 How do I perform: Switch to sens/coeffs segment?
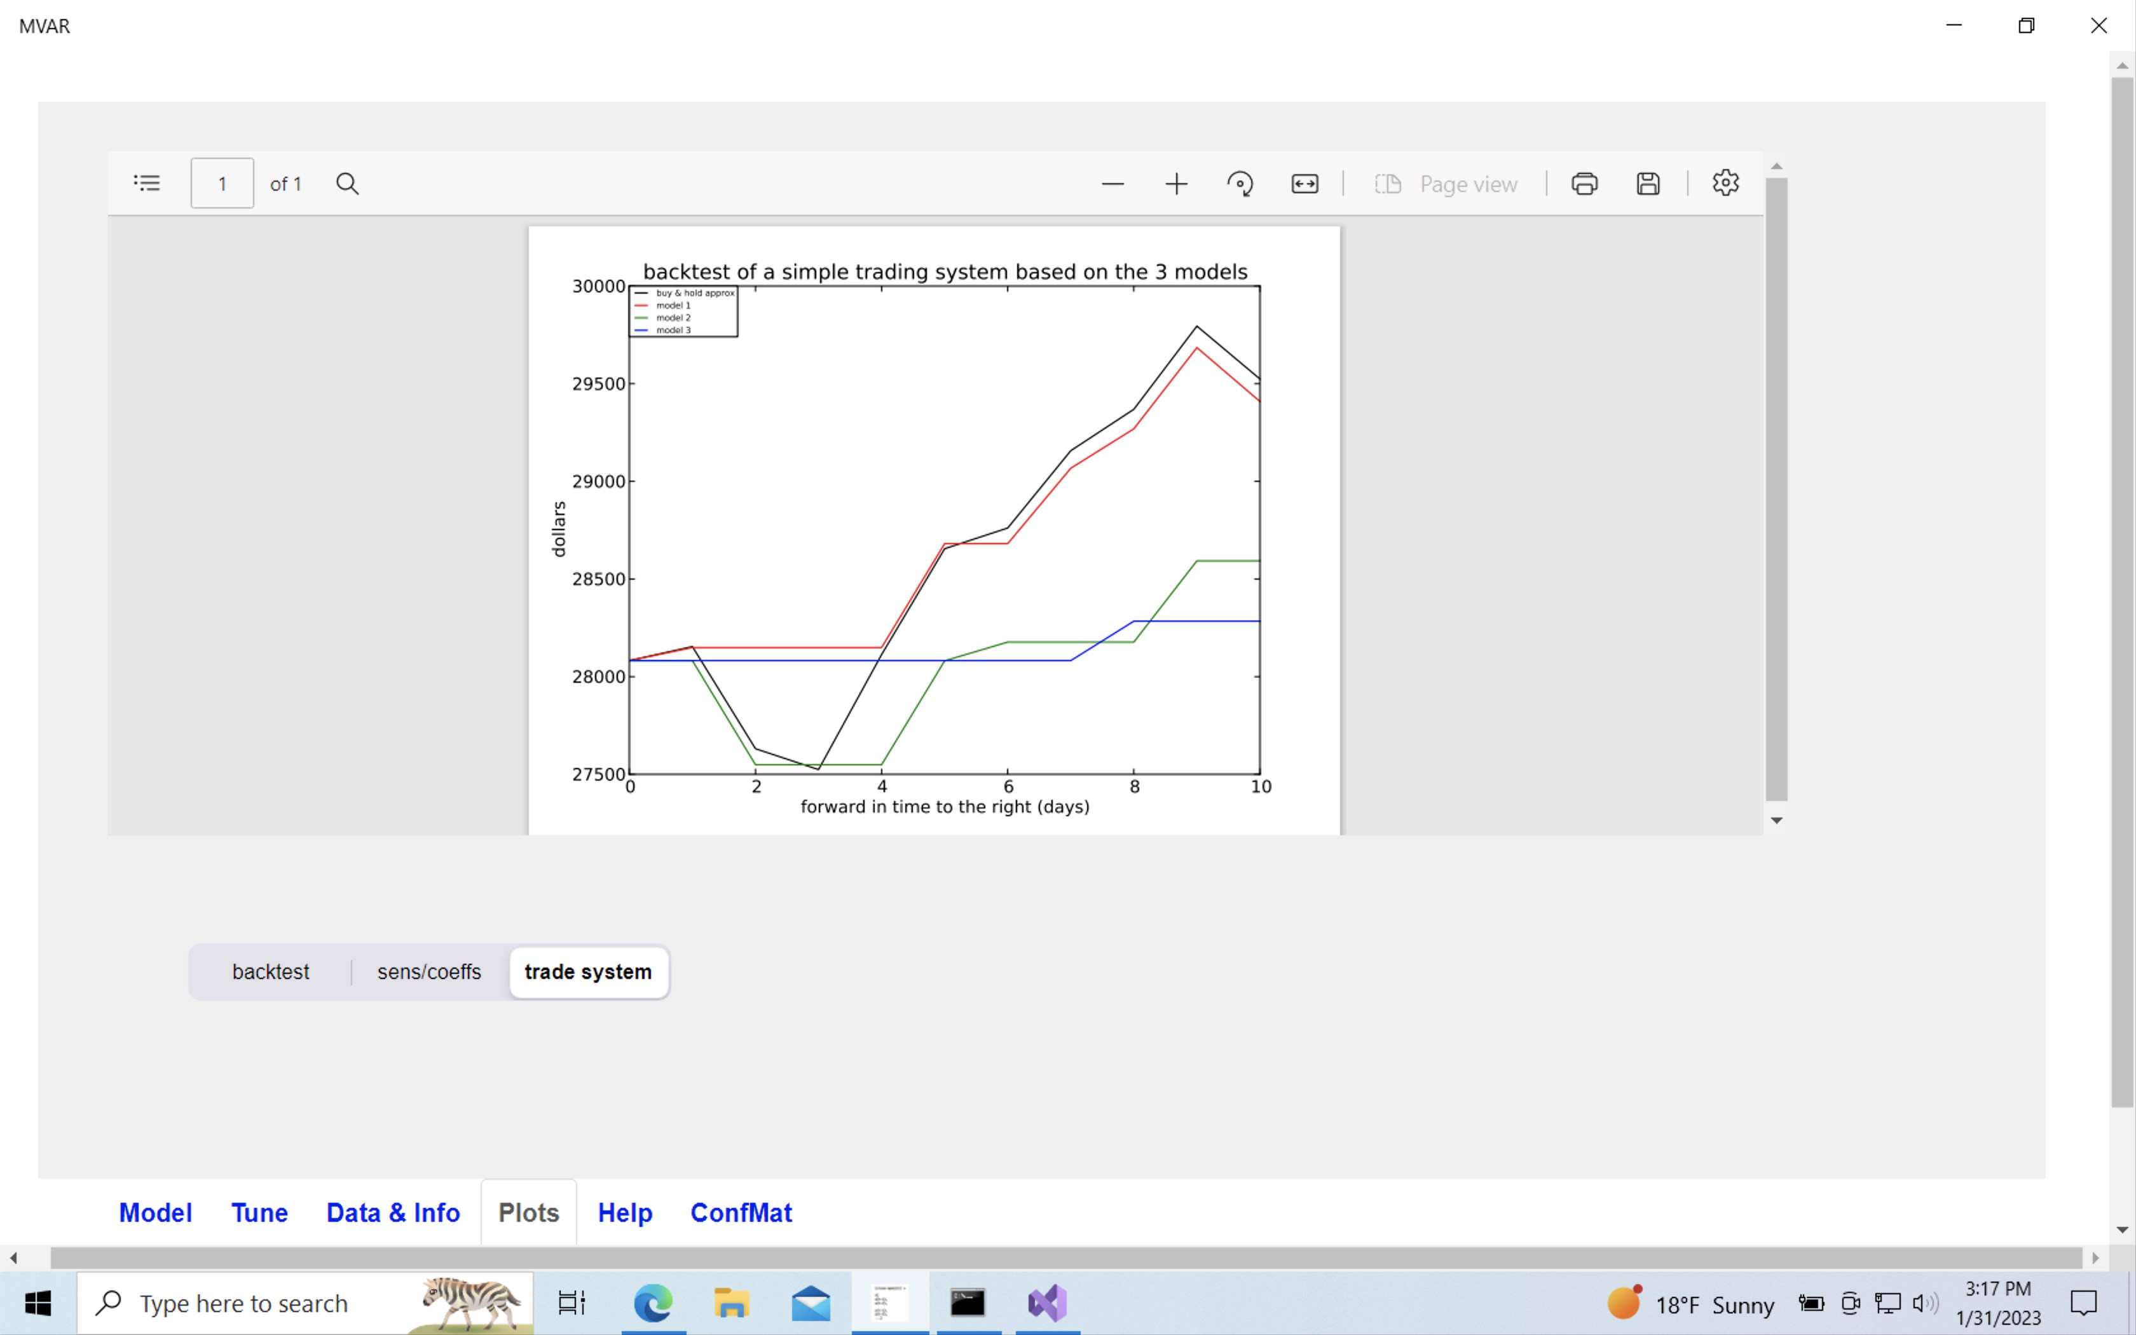point(429,971)
